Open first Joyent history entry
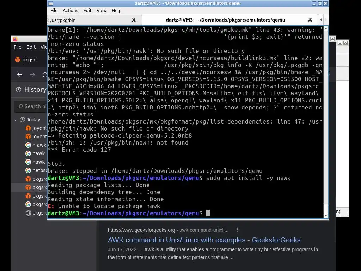 coord(36,128)
